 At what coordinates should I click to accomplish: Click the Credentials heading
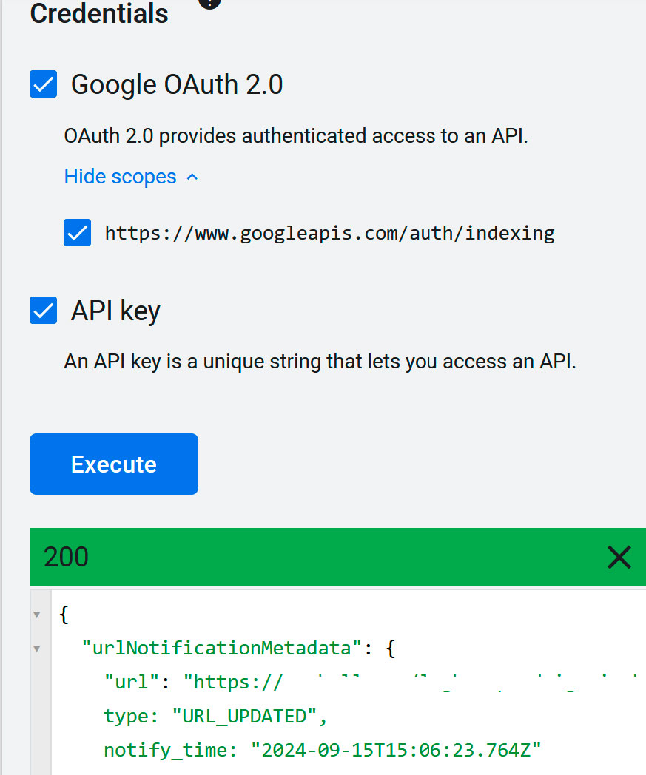tap(99, 13)
